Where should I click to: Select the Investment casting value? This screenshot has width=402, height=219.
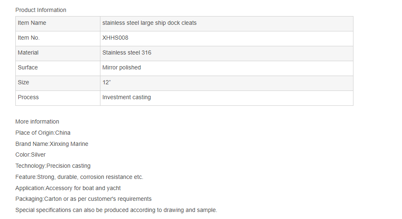[x=127, y=98]
